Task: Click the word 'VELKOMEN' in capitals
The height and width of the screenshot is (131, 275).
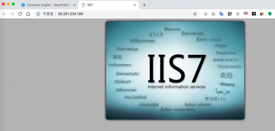Action: 229,67
